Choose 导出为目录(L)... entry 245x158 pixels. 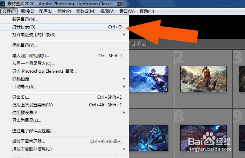coord(64,120)
